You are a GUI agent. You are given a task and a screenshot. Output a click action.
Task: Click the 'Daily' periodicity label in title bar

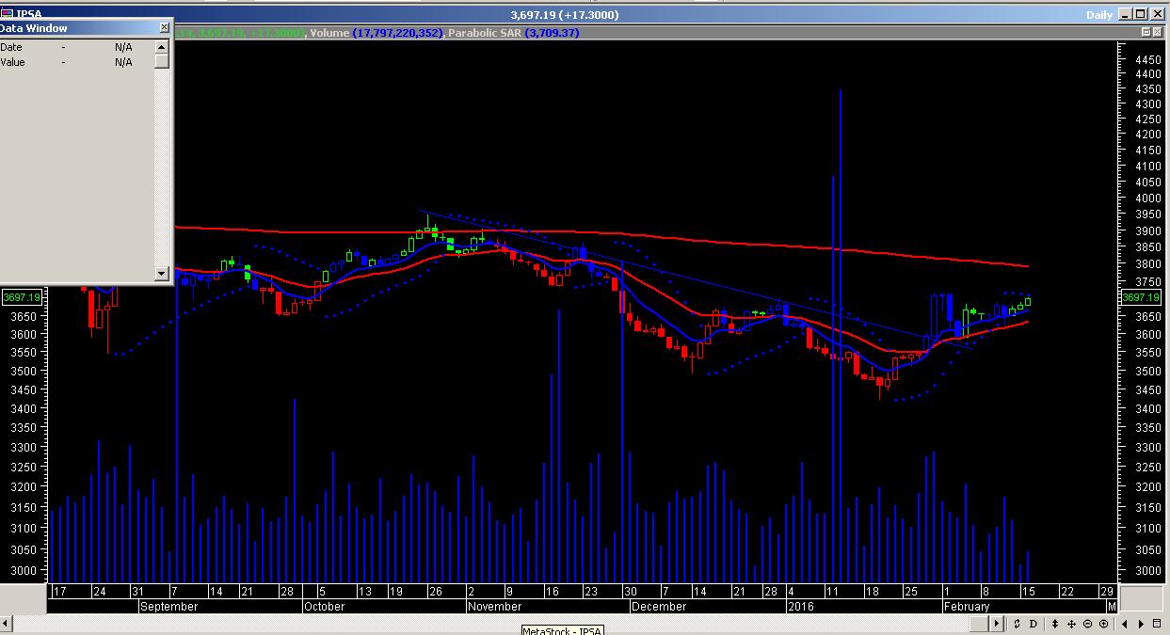1099,15
